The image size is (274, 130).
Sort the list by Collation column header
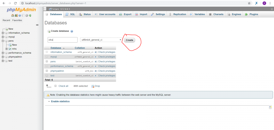80,48
